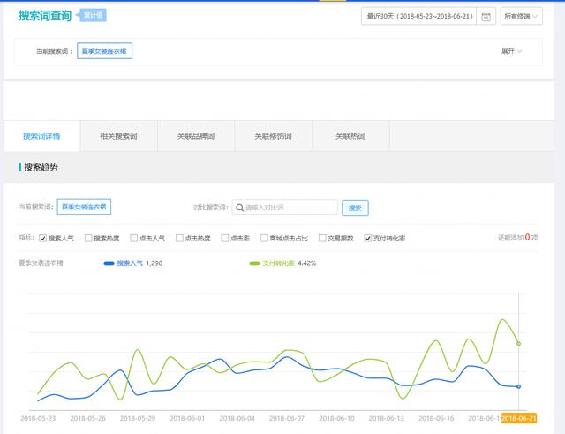Click the 搜索趋势 section heading
Screen dimensions: 565x434
click(x=41, y=167)
